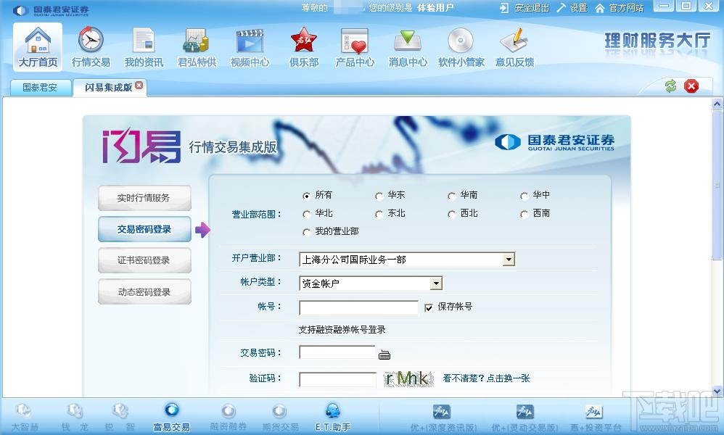Click 看不清楚?点击换一张 link
This screenshot has height=435, width=724.
pos(486,378)
